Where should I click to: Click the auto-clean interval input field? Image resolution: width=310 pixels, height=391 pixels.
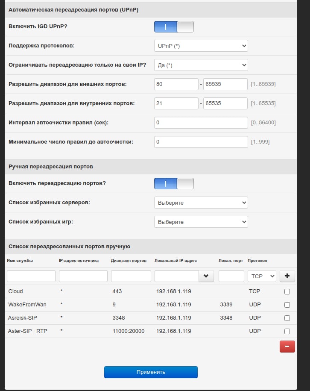tap(201, 123)
